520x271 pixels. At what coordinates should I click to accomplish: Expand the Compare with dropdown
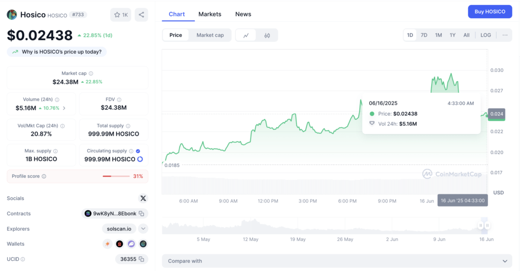[x=337, y=261]
